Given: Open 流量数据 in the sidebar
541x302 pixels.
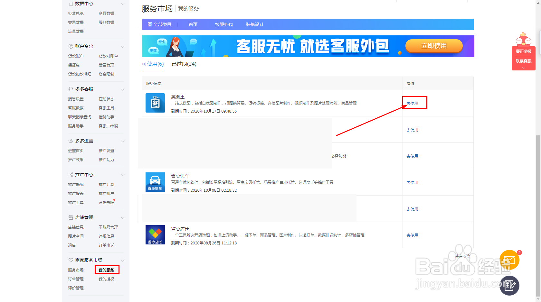Looking at the screenshot, I should click(76, 31).
